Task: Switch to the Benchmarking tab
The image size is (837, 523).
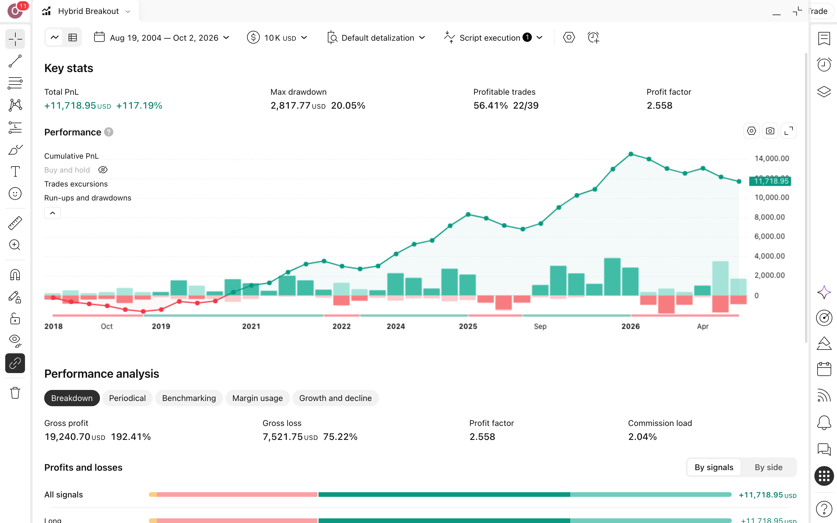Action: point(189,398)
